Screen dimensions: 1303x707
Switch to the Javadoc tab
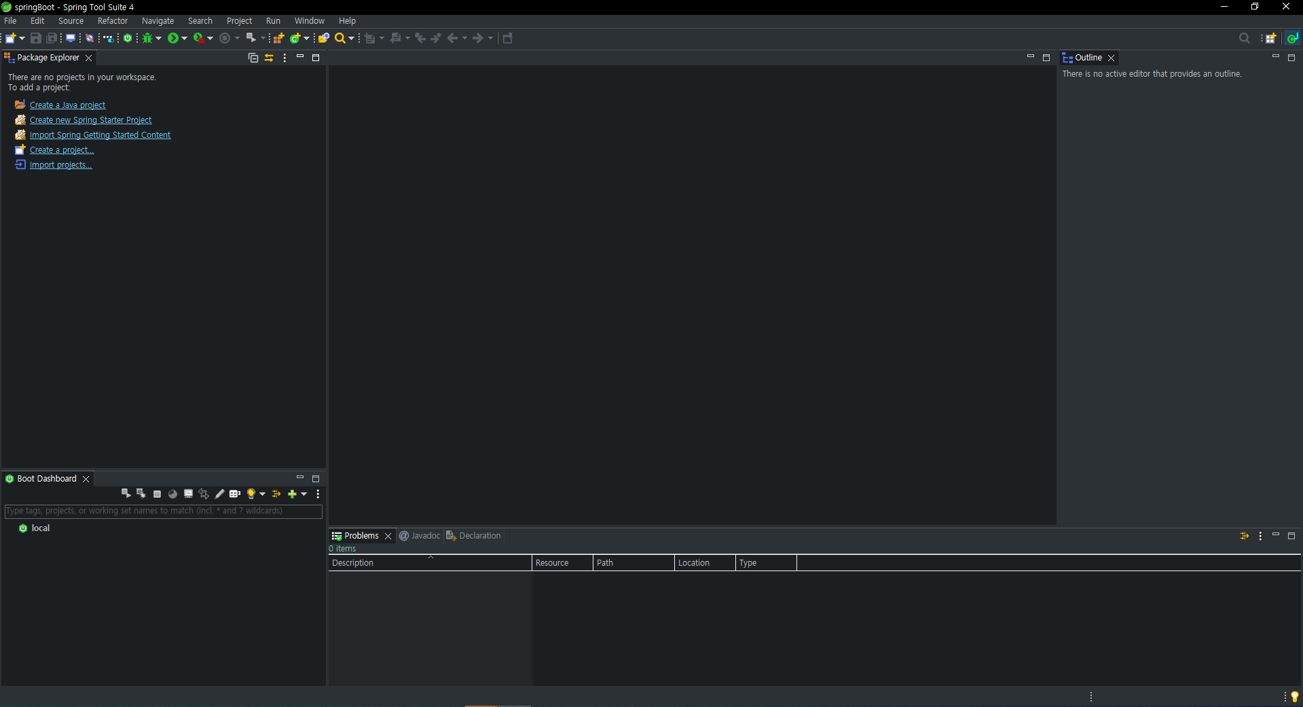(420, 536)
